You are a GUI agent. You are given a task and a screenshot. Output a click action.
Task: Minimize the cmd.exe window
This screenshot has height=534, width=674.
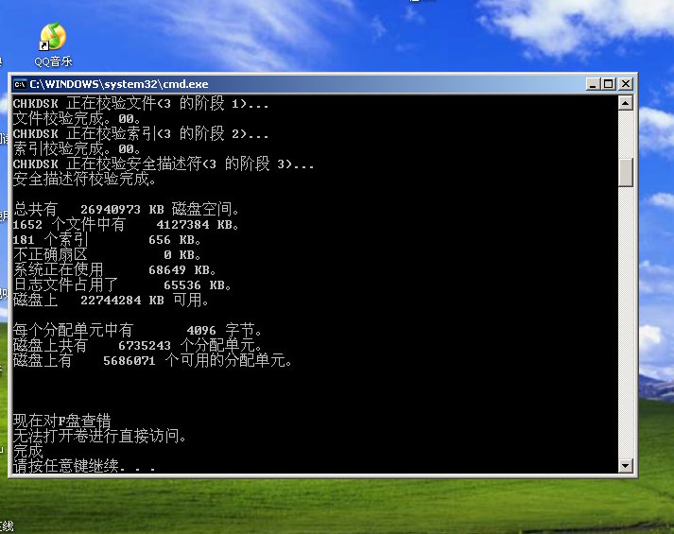(x=593, y=84)
